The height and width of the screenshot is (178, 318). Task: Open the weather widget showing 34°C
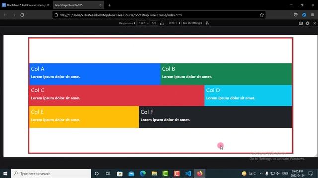click(x=249, y=174)
